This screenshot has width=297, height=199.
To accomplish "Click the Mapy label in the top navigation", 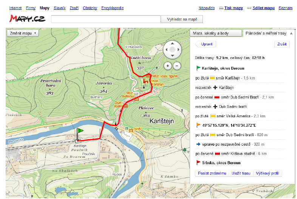I will tap(45, 8).
